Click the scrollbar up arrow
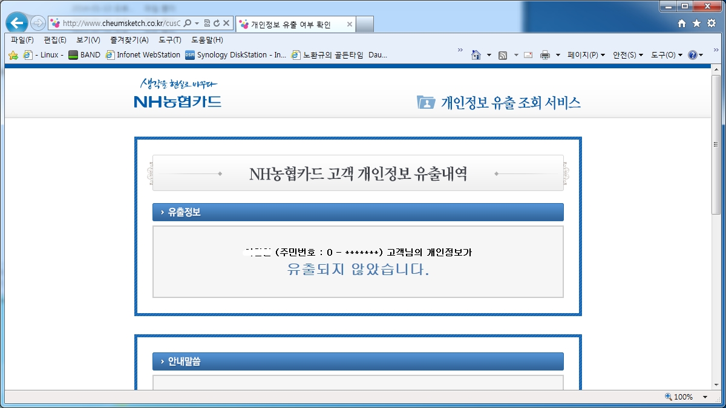726x408 pixels. (x=716, y=71)
